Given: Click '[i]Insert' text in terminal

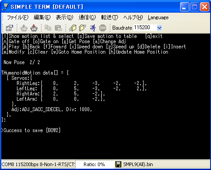Looking at the screenshot, I should pos(175,47).
